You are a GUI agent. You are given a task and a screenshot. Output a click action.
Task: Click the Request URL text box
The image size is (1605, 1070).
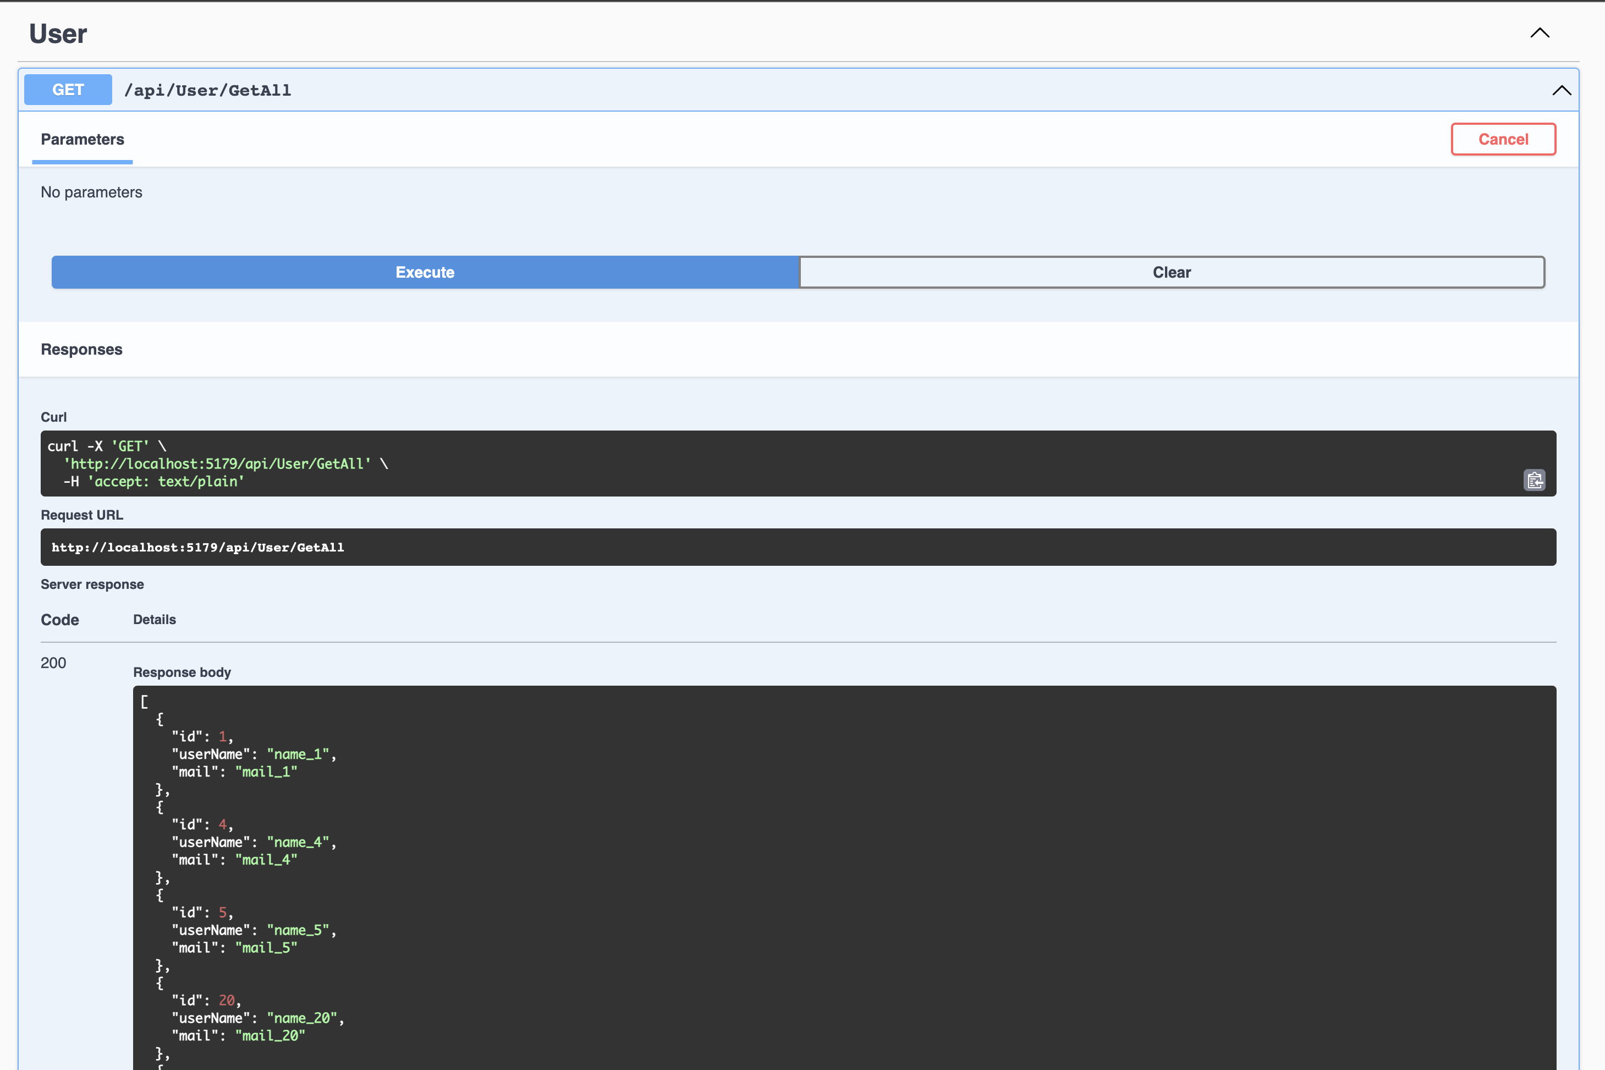[x=798, y=547]
